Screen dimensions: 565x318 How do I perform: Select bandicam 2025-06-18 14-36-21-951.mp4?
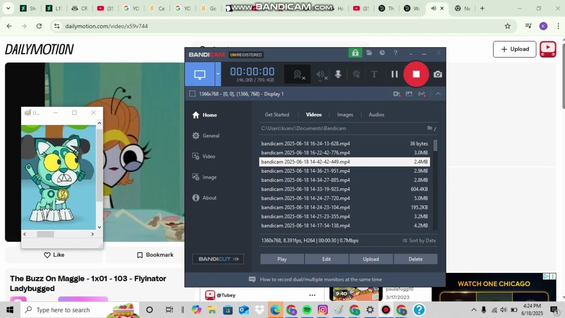coord(344,171)
